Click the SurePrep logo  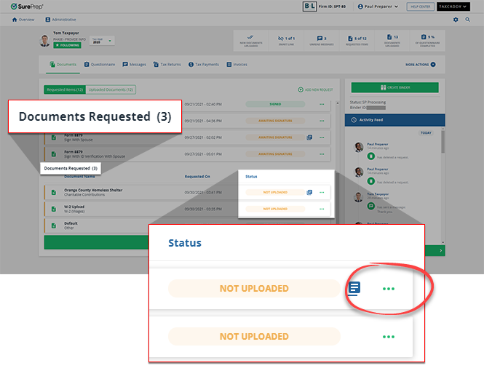(28, 7)
